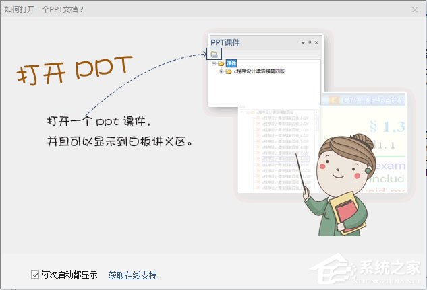Open the 获取在线支持 link
The height and width of the screenshot is (290, 427).
click(132, 275)
